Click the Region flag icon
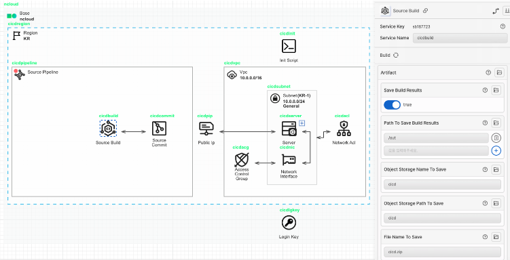510x260 pixels. [x=16, y=36]
